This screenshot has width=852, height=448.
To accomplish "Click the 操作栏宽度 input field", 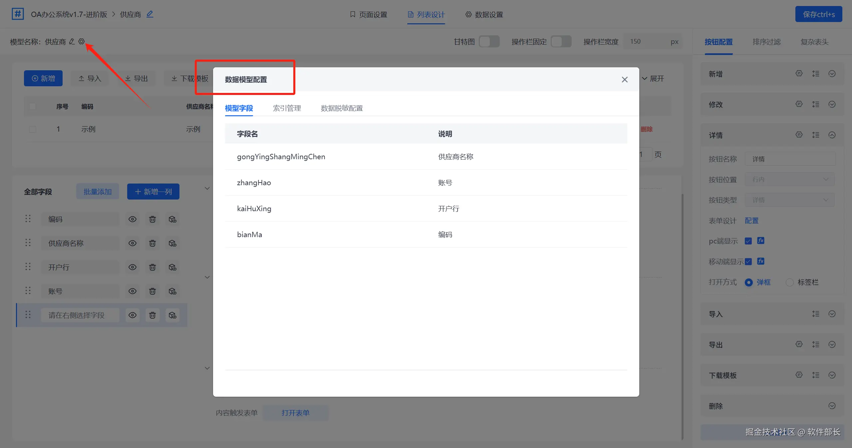I will point(646,42).
